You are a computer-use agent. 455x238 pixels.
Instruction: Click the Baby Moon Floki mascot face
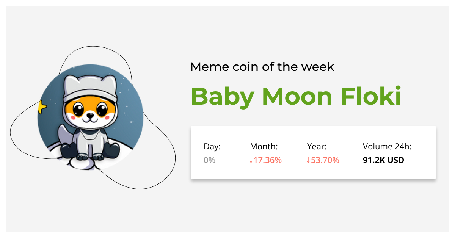(90, 112)
